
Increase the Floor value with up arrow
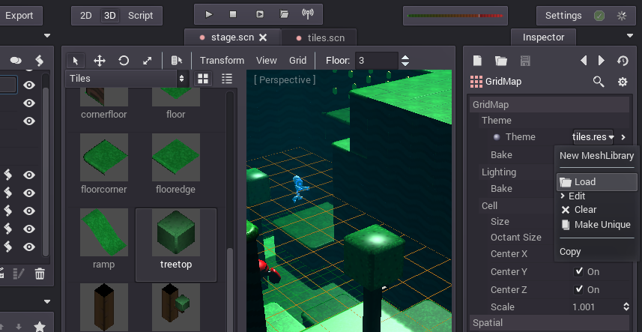coord(405,57)
